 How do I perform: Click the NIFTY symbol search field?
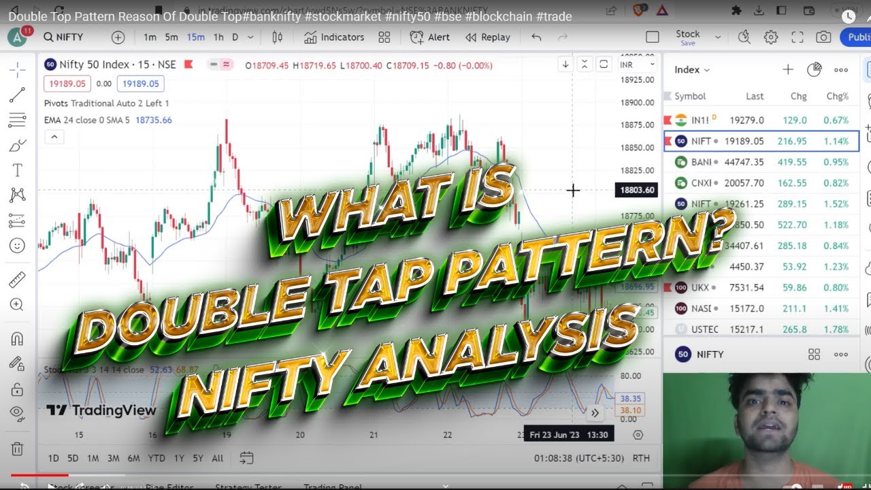pos(63,37)
